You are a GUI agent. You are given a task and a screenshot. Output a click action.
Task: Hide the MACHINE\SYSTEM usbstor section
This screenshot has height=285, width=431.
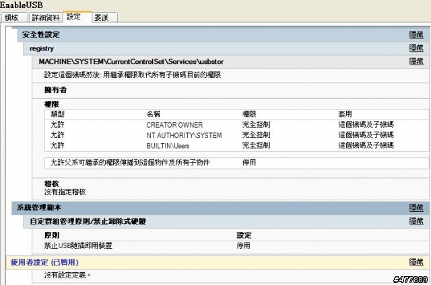click(416, 61)
